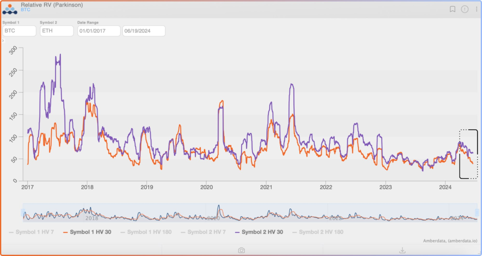Screen dimensions: 482x256
Task: Click the start date field 01/01/2017
Action: [x=98, y=31]
